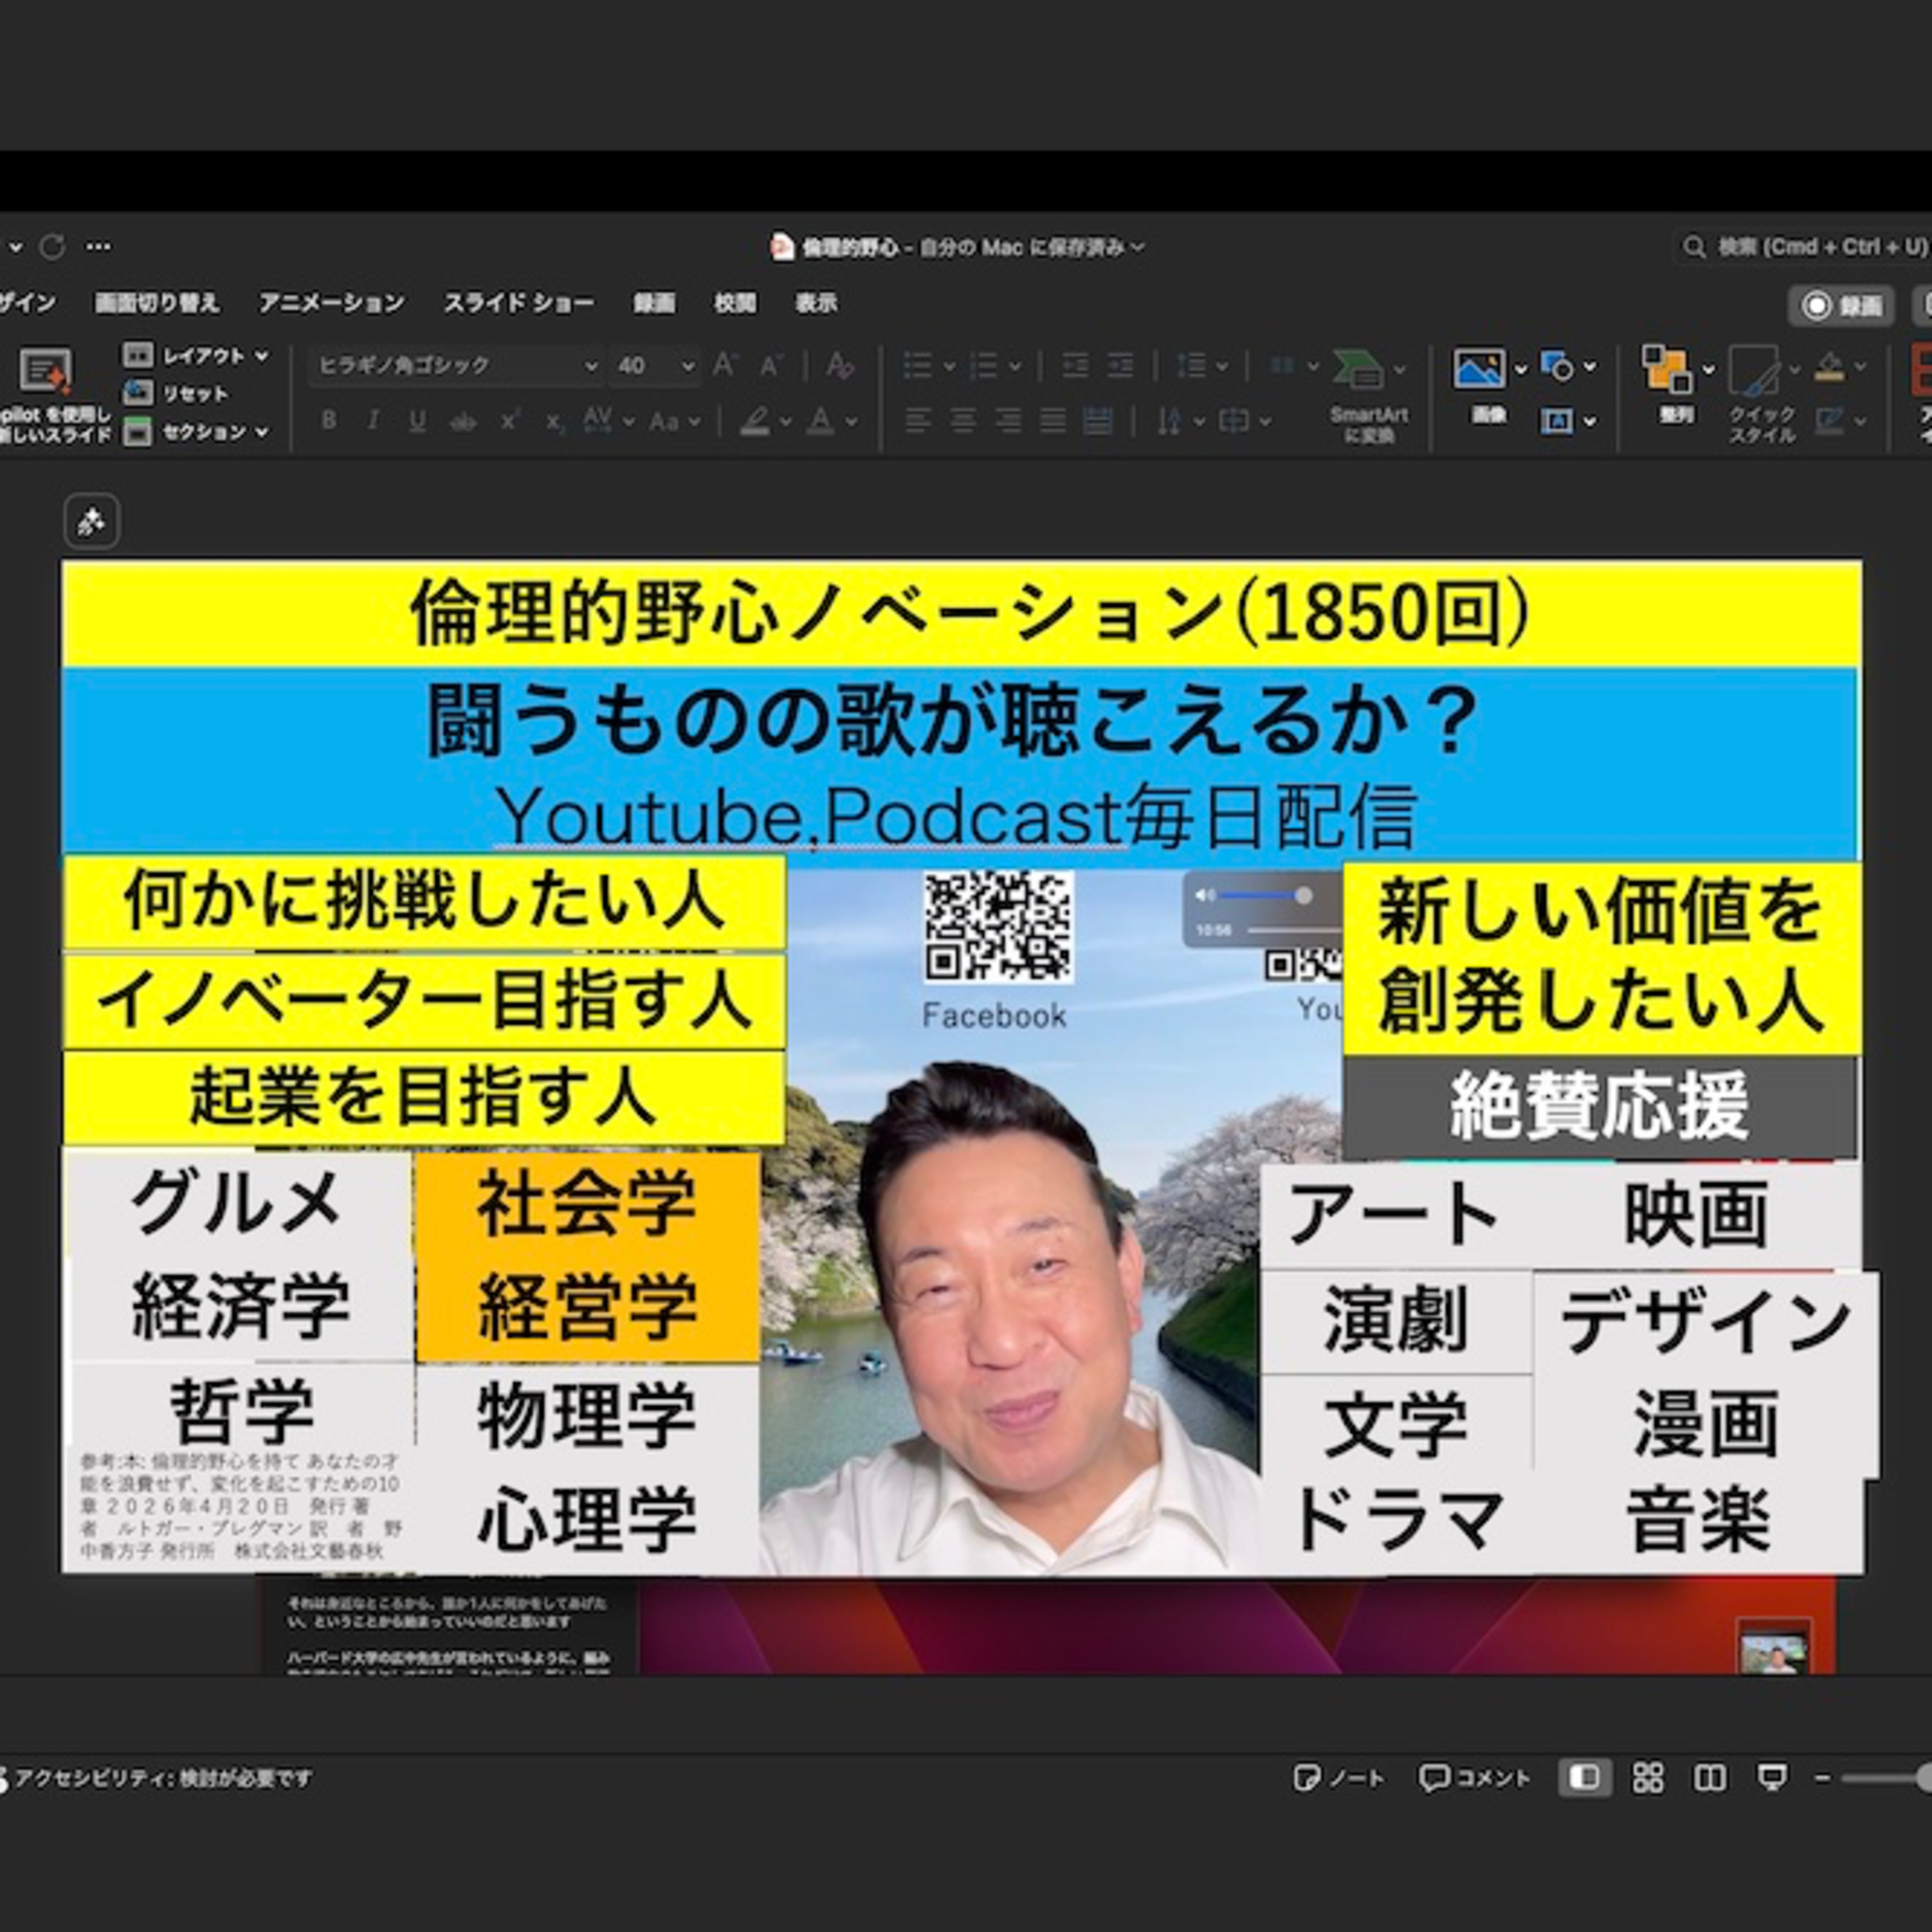Apply text highlight color

coord(755,421)
